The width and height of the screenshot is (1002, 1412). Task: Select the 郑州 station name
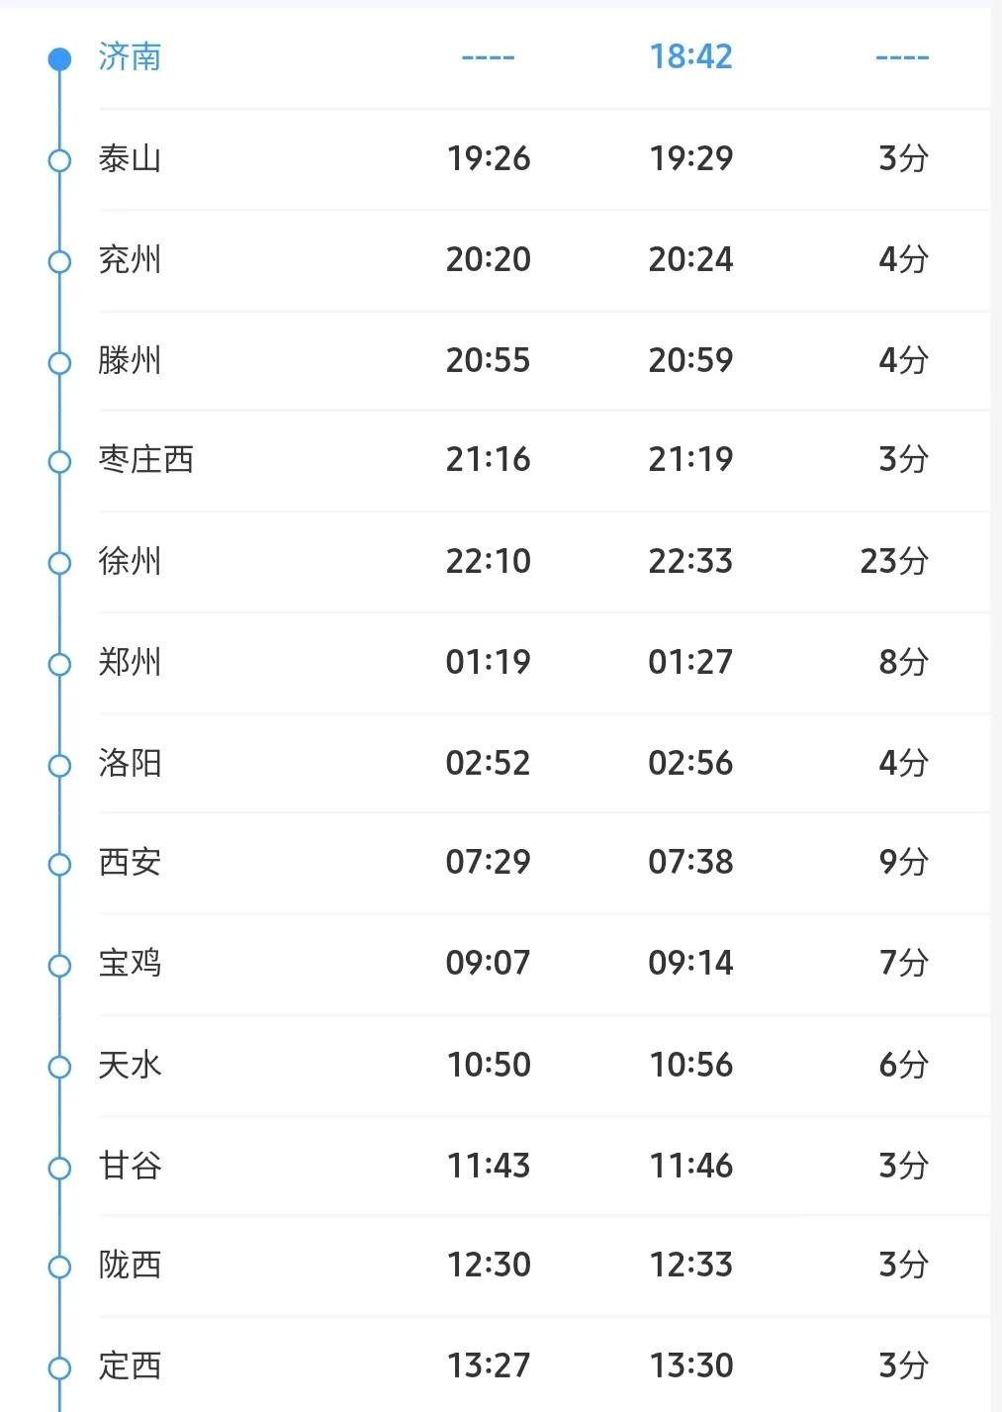tap(130, 662)
